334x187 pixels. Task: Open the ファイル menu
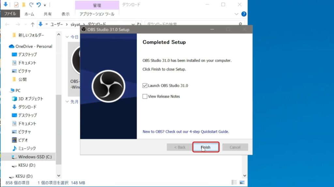10,14
